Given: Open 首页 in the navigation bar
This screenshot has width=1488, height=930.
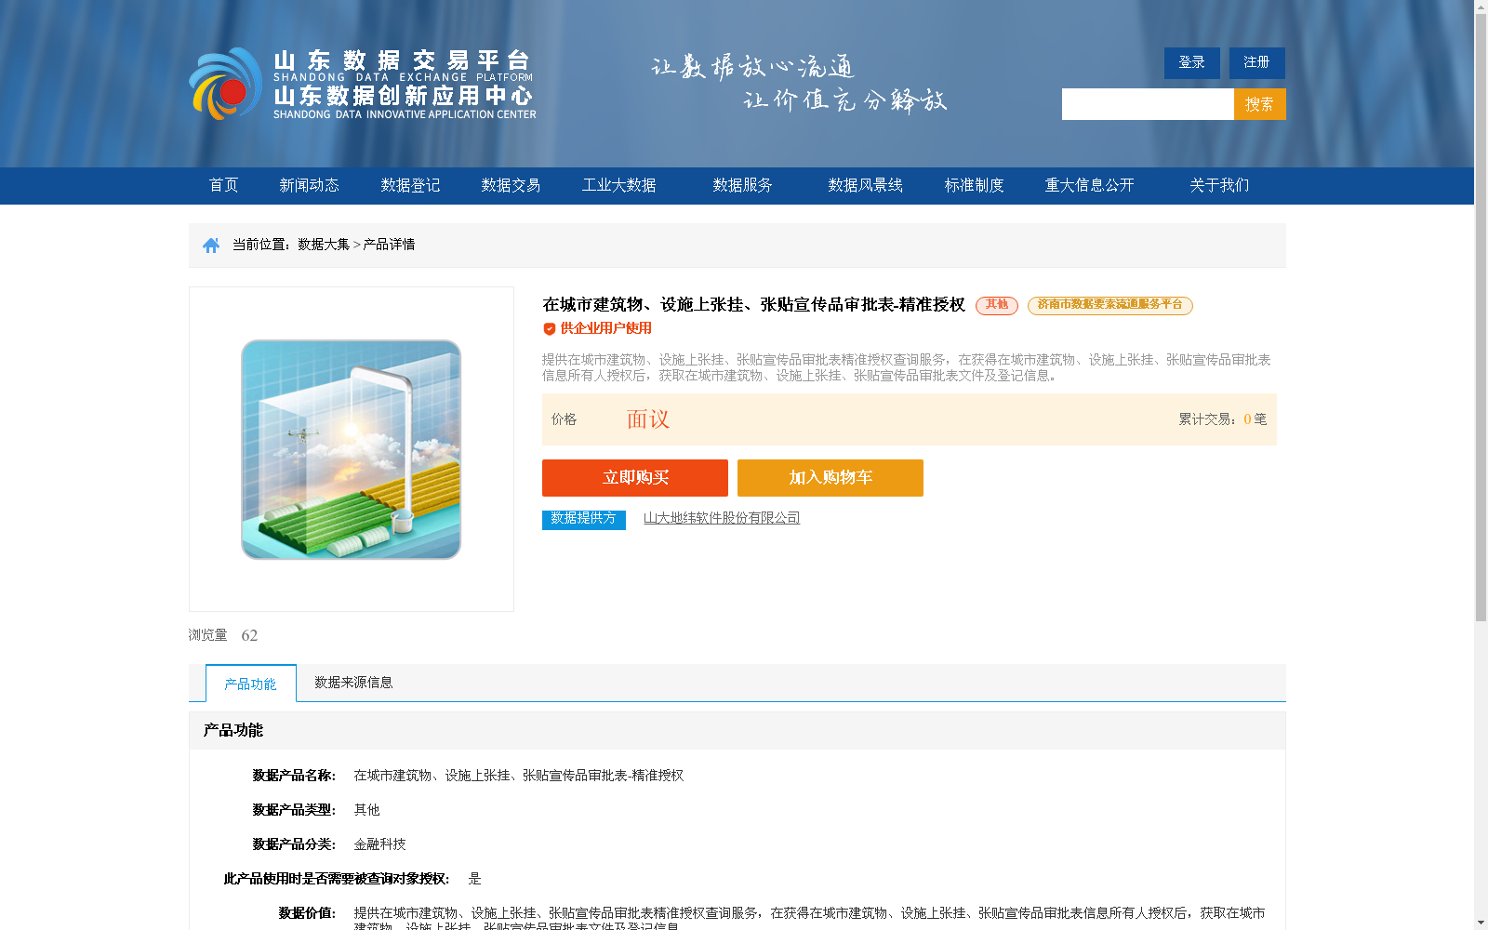Looking at the screenshot, I should (x=224, y=185).
